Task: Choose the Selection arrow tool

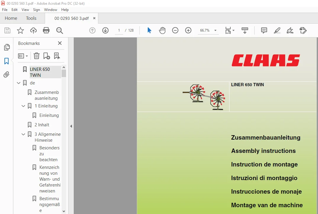Action: coord(149,30)
